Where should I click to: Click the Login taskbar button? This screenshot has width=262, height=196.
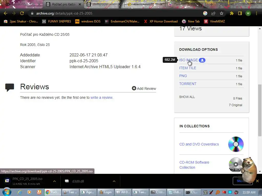(x=105, y=192)
